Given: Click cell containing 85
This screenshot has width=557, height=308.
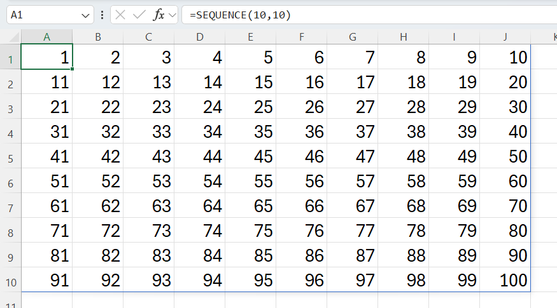Looking at the screenshot, I should [x=250, y=255].
